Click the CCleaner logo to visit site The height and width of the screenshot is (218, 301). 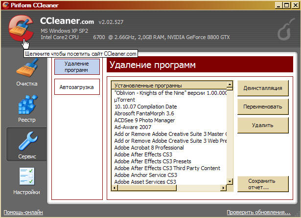pyautogui.click(x=21, y=28)
